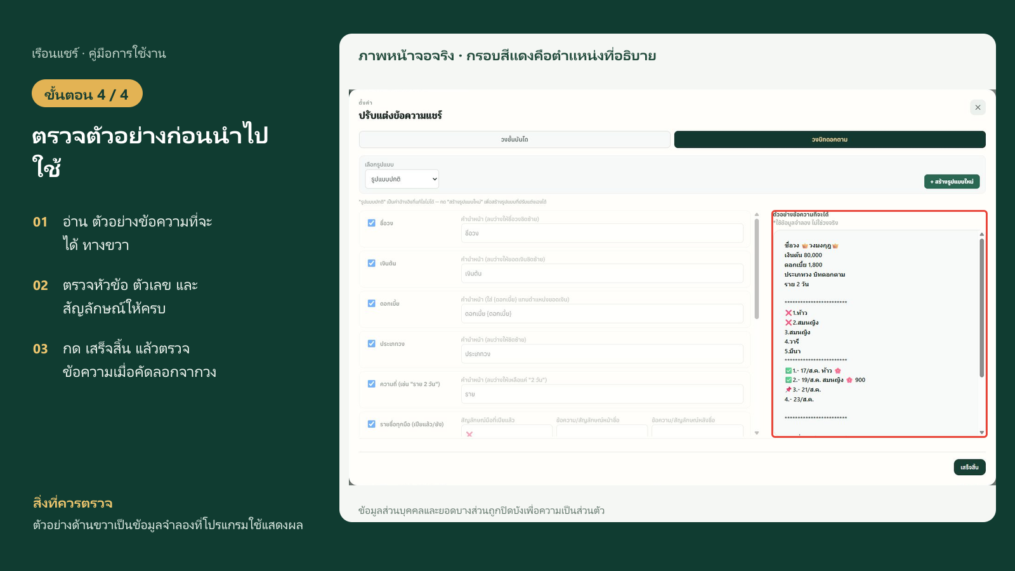Click the paid-symbol field containing the pink X
1015x571 pixels.
point(507,431)
